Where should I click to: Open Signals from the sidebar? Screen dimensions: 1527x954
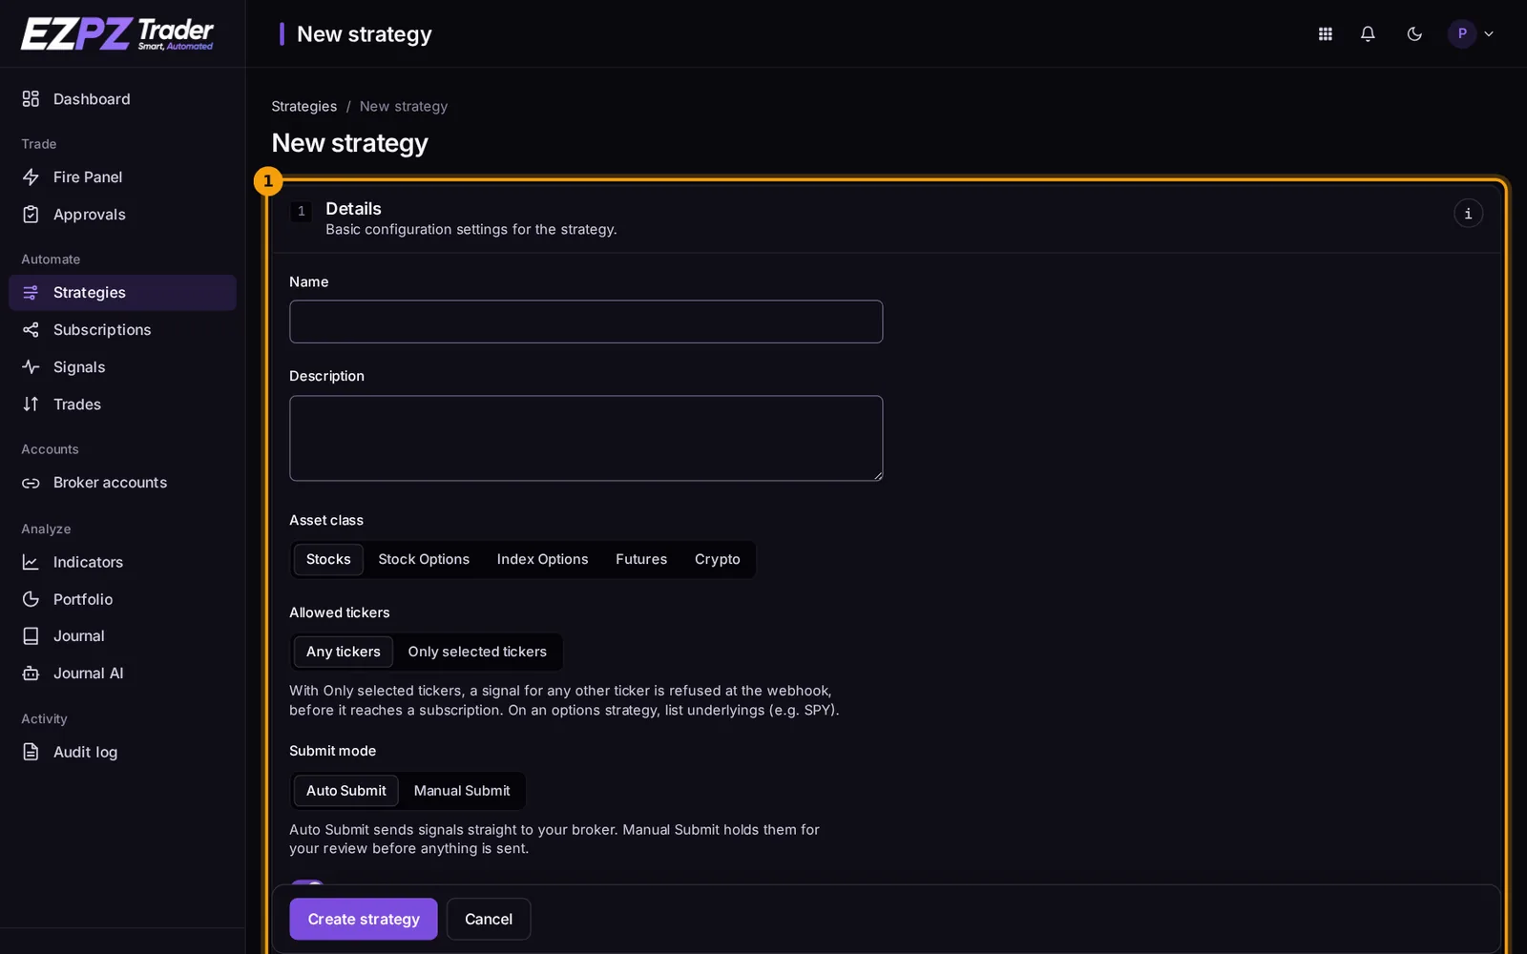pyautogui.click(x=122, y=367)
